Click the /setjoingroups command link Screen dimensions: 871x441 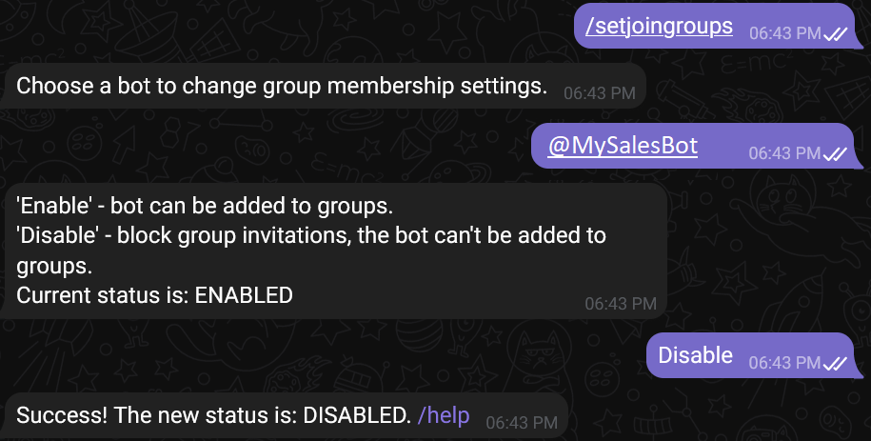659,26
